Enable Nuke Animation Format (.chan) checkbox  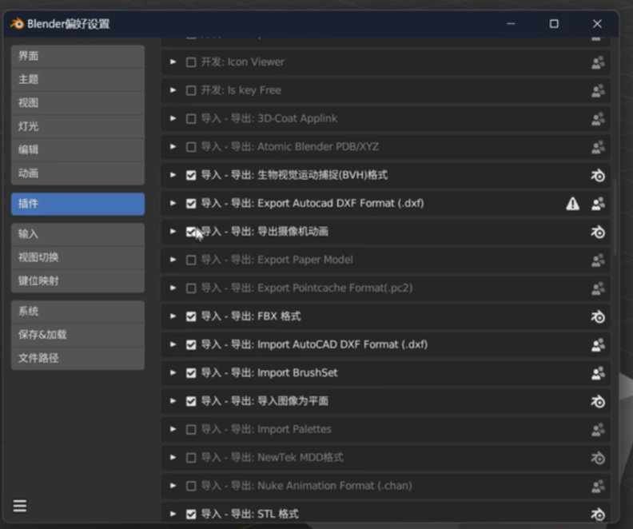tap(191, 486)
